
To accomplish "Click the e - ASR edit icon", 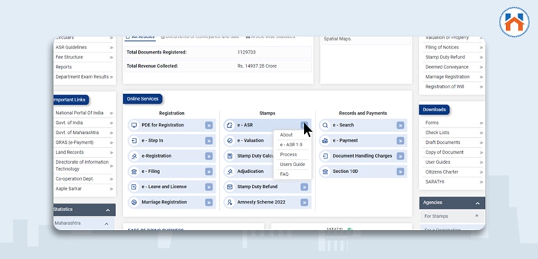I will pyautogui.click(x=230, y=125).
